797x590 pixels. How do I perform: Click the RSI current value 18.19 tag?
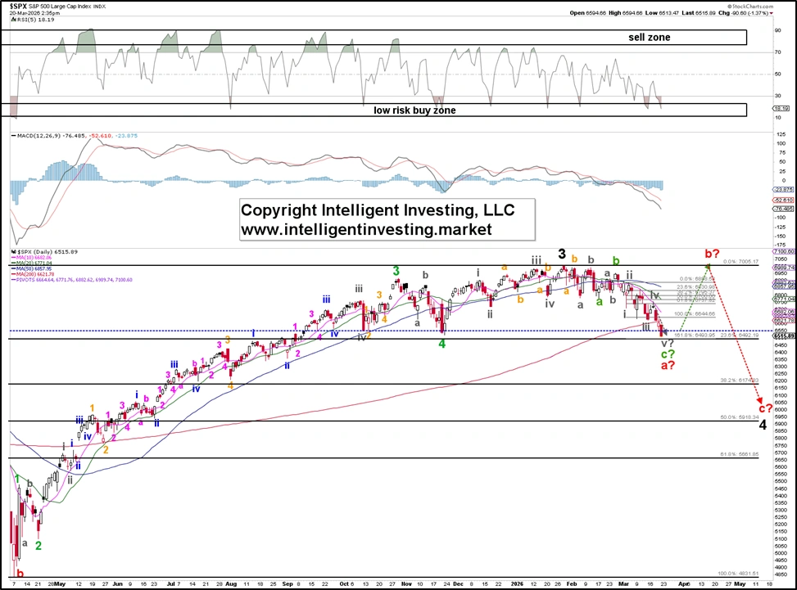[x=784, y=108]
